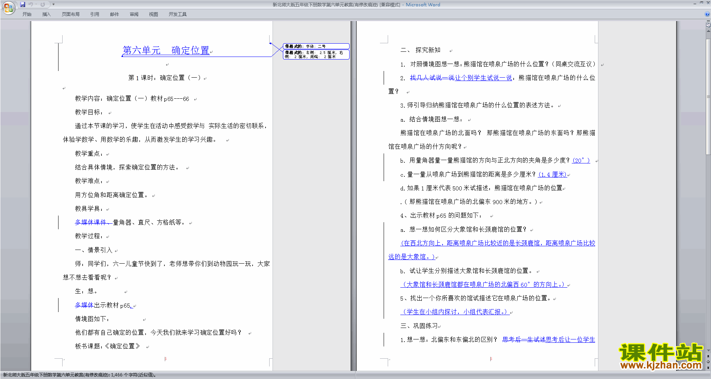Screen dimensions: 711x379
Task: Select the revision balloon about margins 左侧 2.5 厘米
Action: tap(316, 55)
